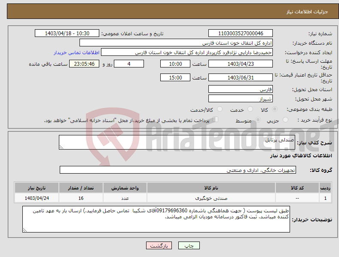Select the کالا radio button
The image size is (339, 257).
pyautogui.click(x=275, y=109)
